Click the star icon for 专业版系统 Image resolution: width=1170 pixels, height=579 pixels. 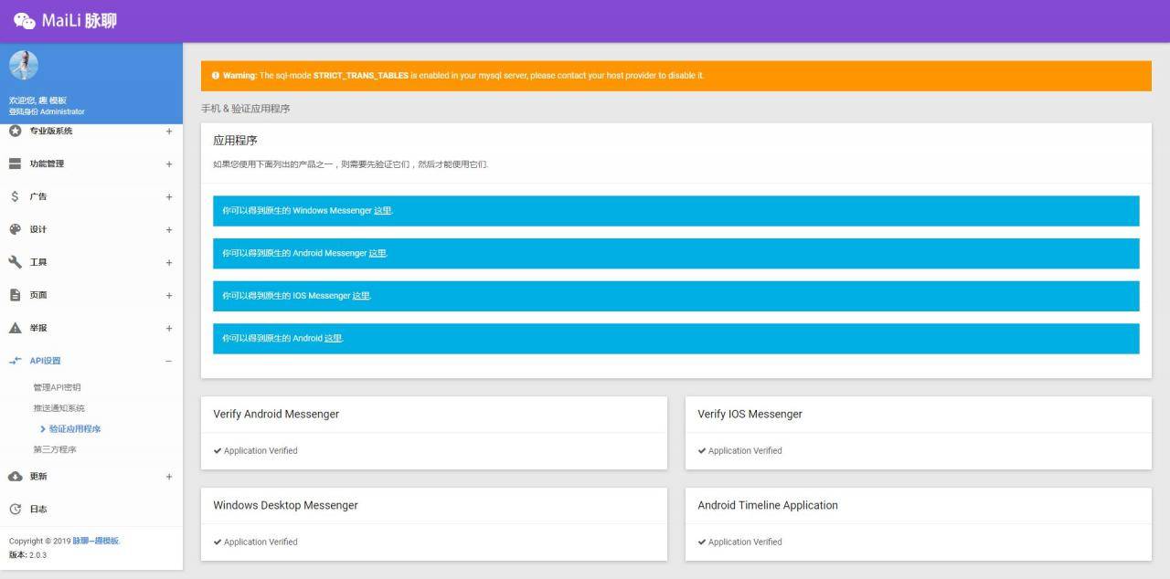(x=15, y=131)
